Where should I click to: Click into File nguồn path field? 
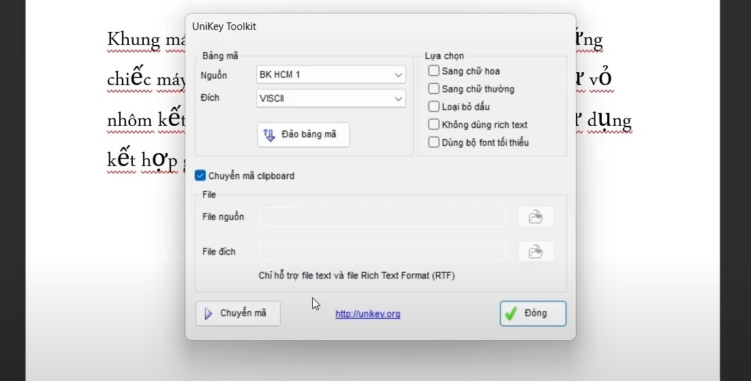pyautogui.click(x=382, y=217)
